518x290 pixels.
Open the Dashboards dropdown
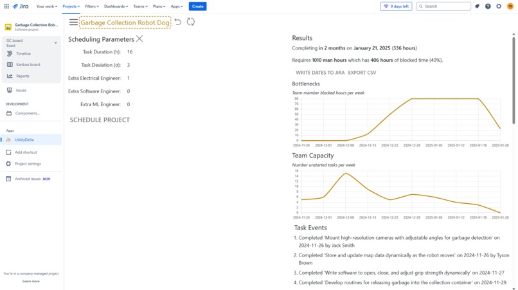[116, 6]
